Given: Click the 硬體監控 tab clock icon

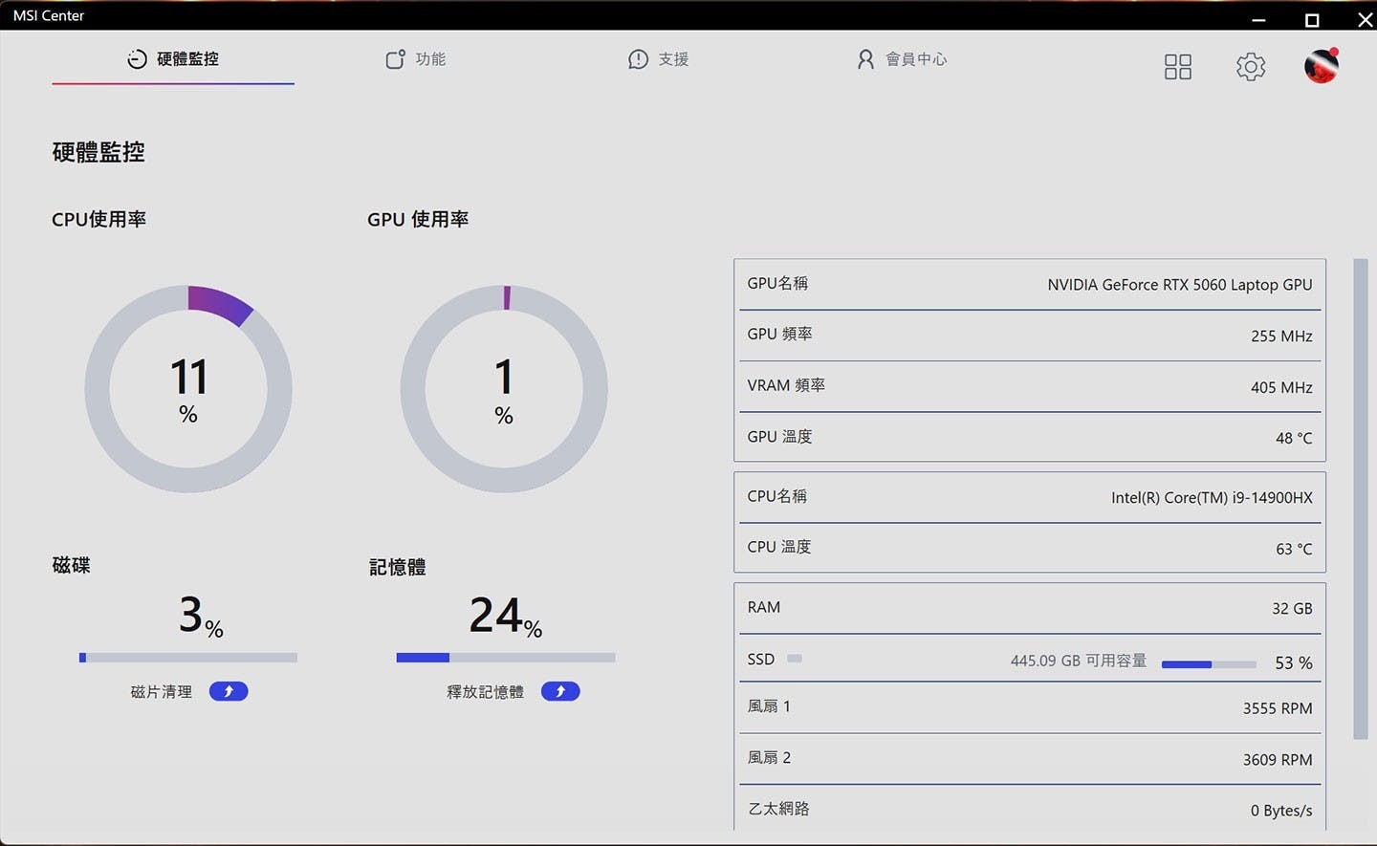Looking at the screenshot, I should [x=137, y=59].
